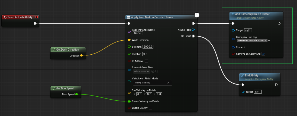Click the Context input pin
297x116 pixels.
(x=233, y=47)
